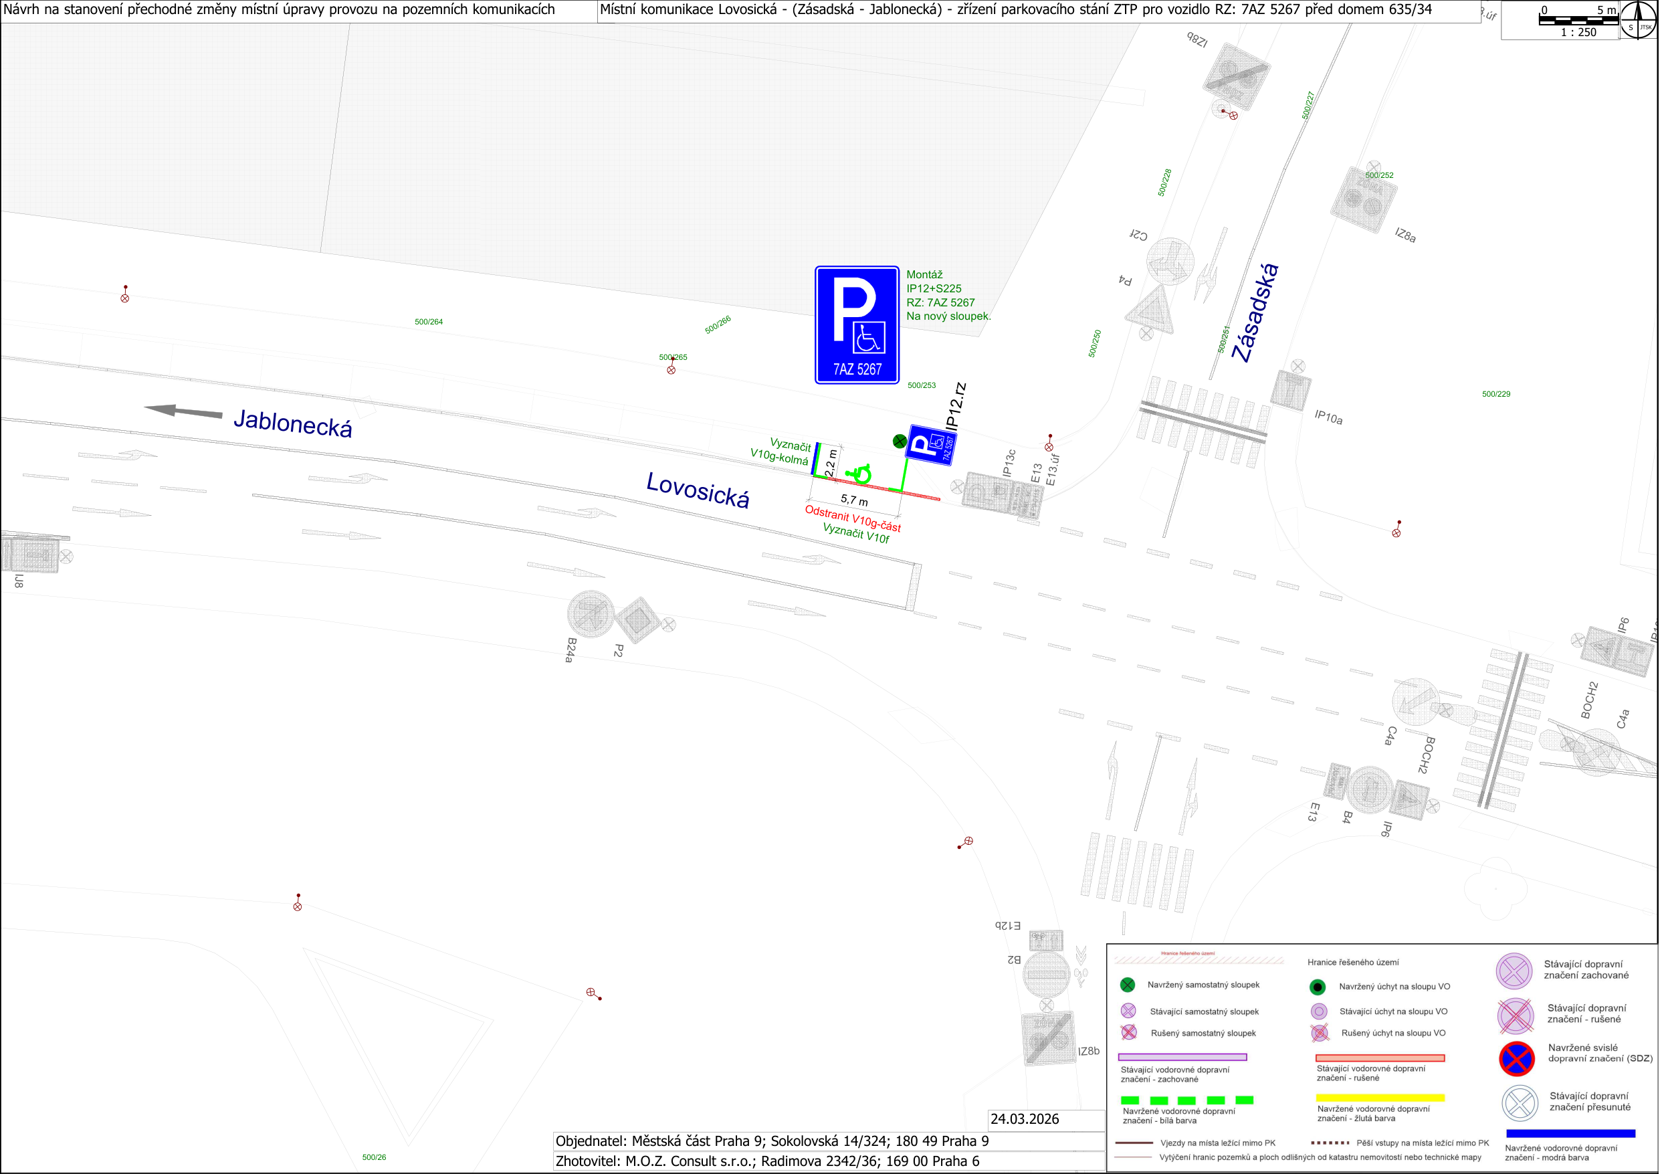This screenshot has height=1174, width=1660.
Task: Click the Zásadská street label
Action: pyautogui.click(x=1256, y=312)
